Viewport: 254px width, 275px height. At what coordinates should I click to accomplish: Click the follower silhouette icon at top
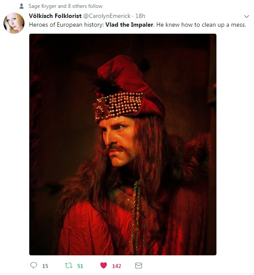pos(21,6)
